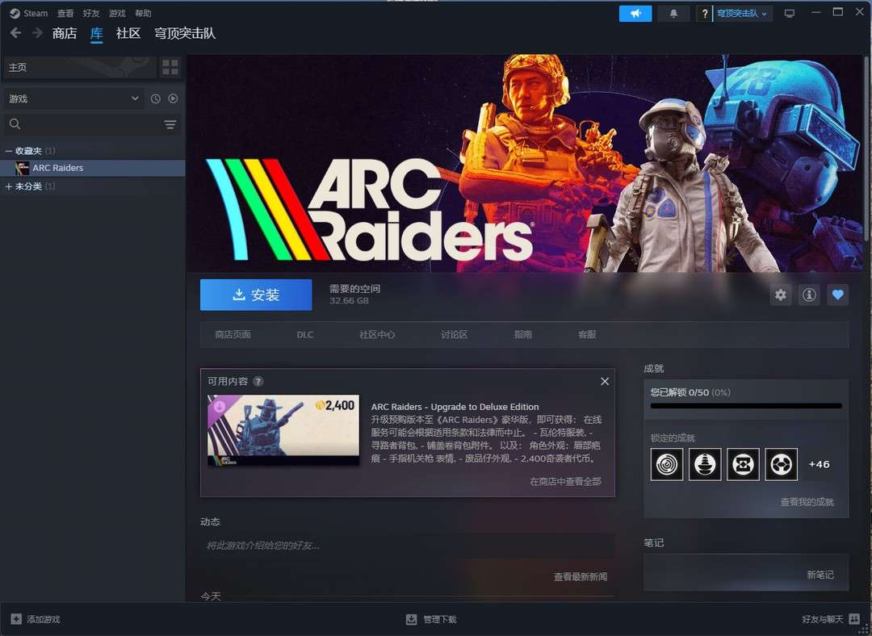This screenshot has width=872, height=636.
Task: Open Big Picture mode icon
Action: [790, 14]
